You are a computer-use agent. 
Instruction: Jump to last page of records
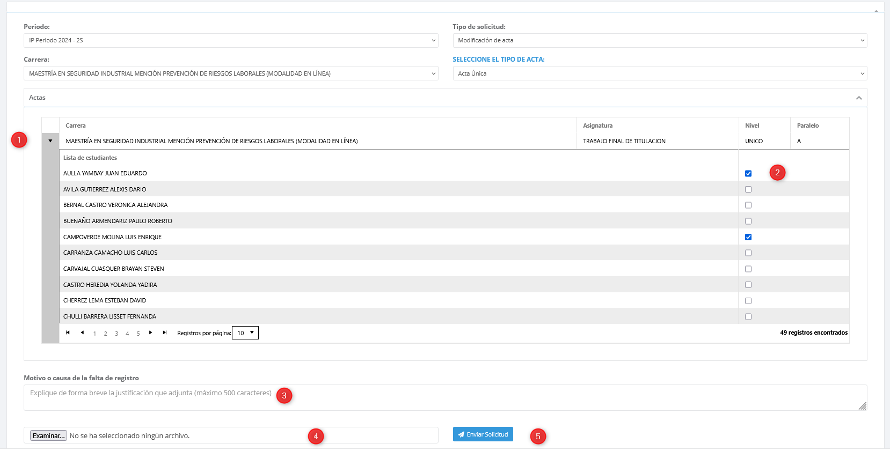pos(165,332)
